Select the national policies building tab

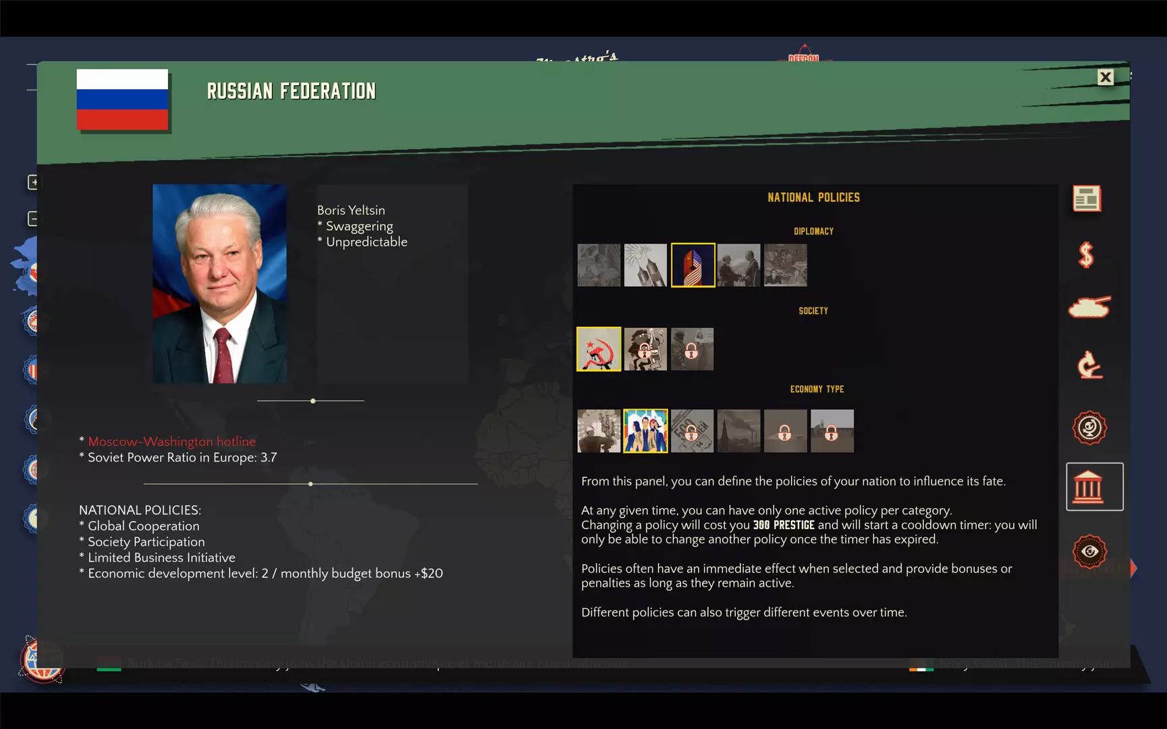click(x=1094, y=487)
